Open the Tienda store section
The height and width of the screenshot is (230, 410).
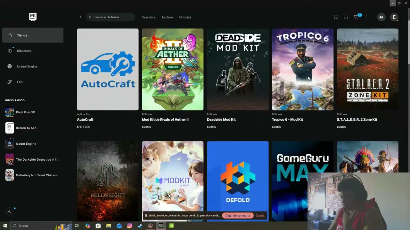[x=33, y=35]
